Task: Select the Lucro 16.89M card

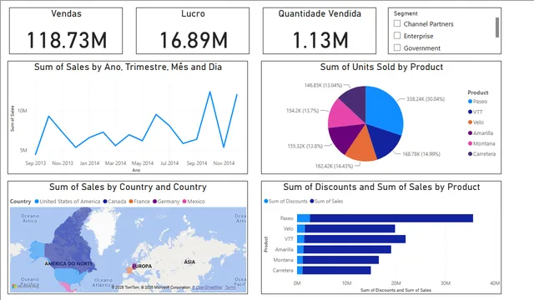Action: 193,31
